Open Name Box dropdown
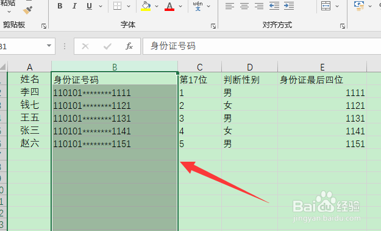 click(x=49, y=46)
